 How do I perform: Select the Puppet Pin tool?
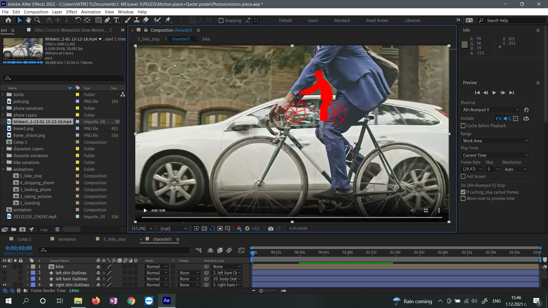(168, 20)
